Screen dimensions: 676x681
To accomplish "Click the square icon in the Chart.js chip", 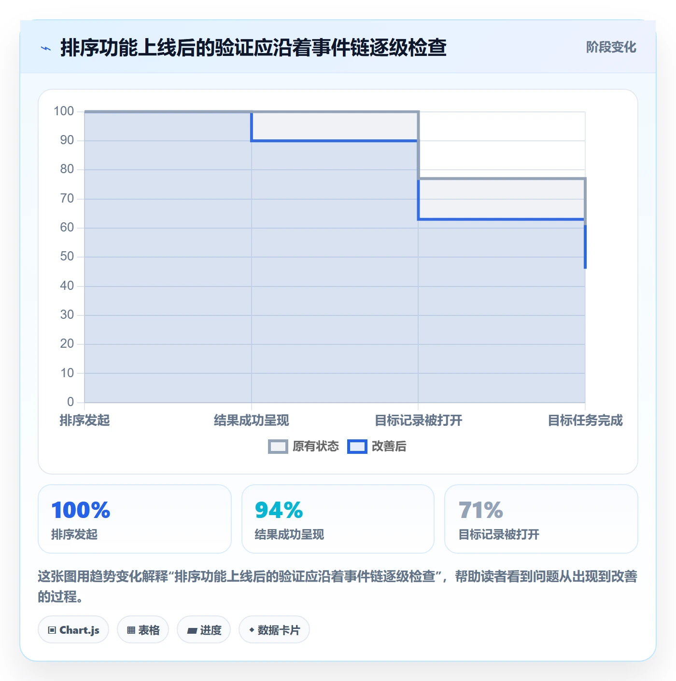I will [x=52, y=630].
